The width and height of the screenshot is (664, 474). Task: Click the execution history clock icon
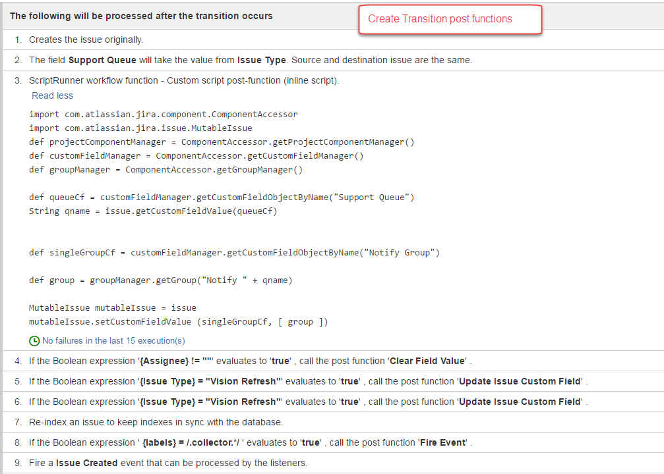click(x=33, y=340)
